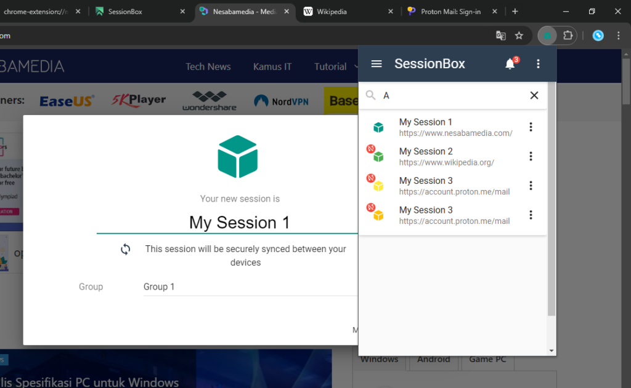The image size is (631, 388).
Task: Open the SessionBox header three-dot menu
Action: tap(538, 64)
